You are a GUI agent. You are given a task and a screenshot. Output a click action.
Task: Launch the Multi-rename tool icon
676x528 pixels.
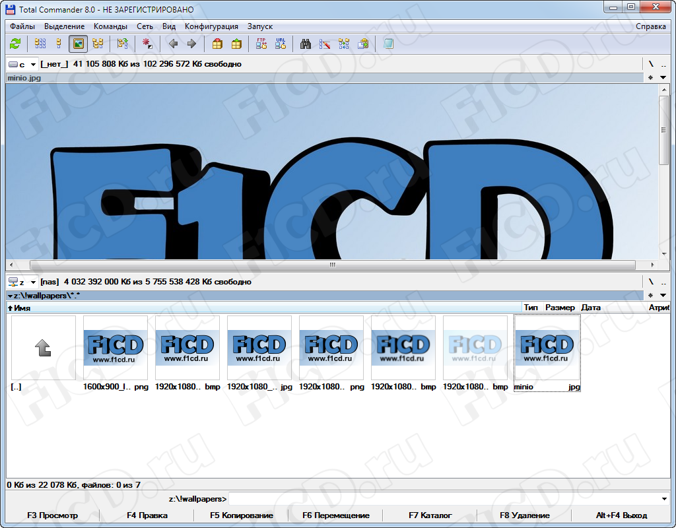[x=325, y=44]
